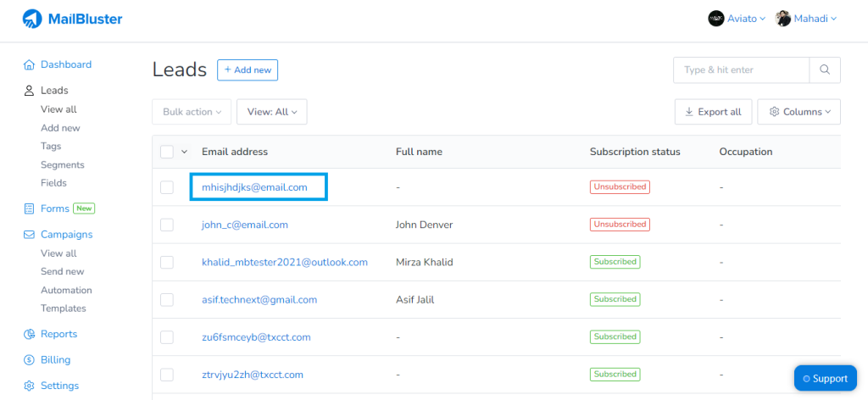Open Campaigns View all submenu item
The image size is (868, 400).
pos(58,253)
